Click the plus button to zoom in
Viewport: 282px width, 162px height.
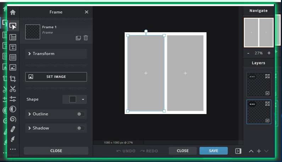[269, 53]
